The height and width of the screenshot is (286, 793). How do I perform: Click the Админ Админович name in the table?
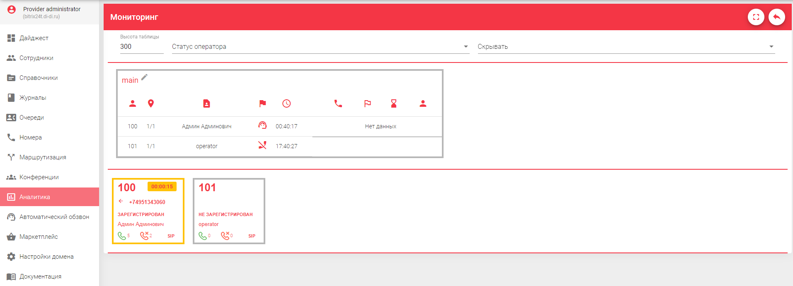206,126
